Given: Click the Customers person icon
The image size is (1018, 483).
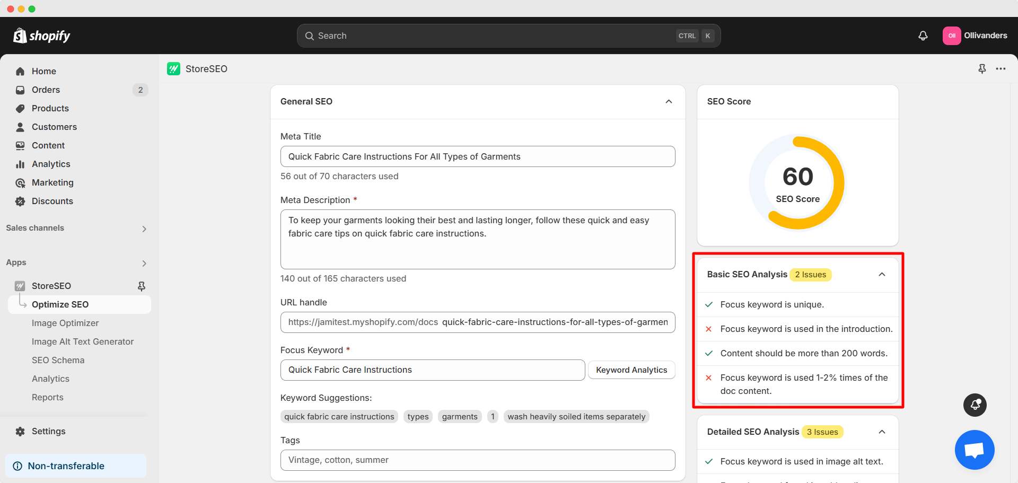Looking at the screenshot, I should (x=20, y=127).
